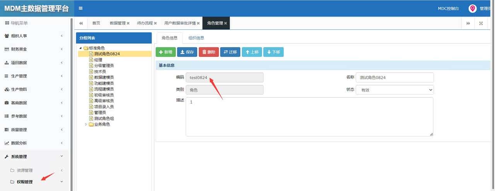Close the 待办流程 tab
Screen dimensions: 495x191
tap(155, 23)
